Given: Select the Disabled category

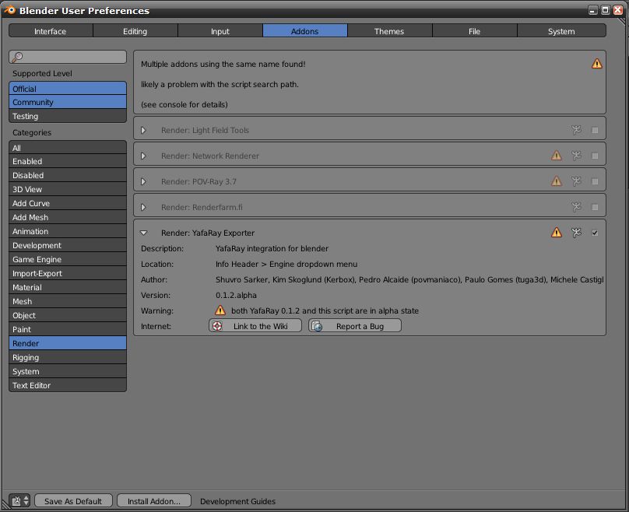Looking at the screenshot, I should pyautogui.click(x=68, y=175).
